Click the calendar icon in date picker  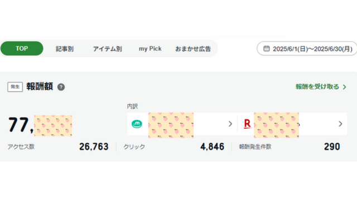267,48
